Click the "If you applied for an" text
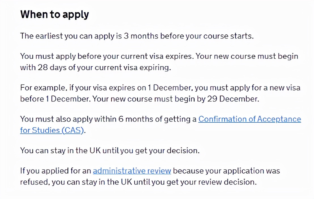This screenshot has height=199, width=314. (56, 171)
